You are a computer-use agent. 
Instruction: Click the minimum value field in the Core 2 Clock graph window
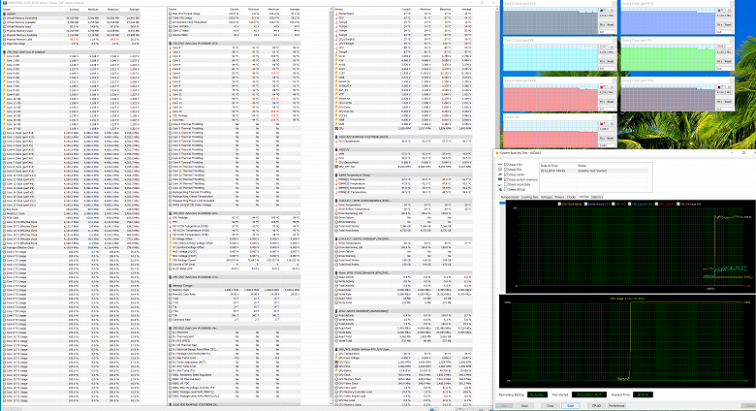(607, 69)
